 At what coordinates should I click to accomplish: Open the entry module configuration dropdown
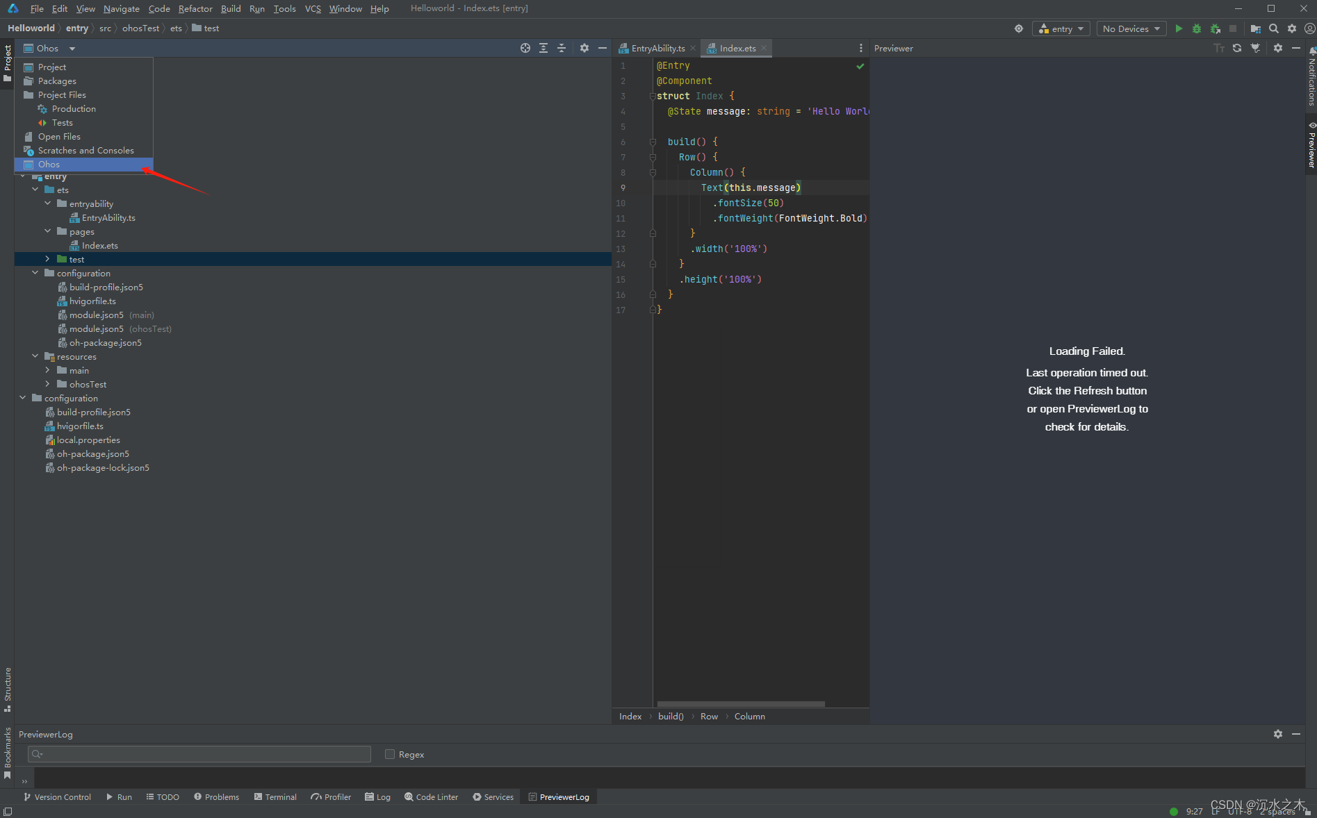[1061, 28]
